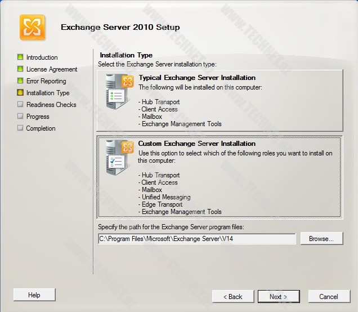Cancel the Exchange setup
The image size is (358, 312).
[328, 296]
